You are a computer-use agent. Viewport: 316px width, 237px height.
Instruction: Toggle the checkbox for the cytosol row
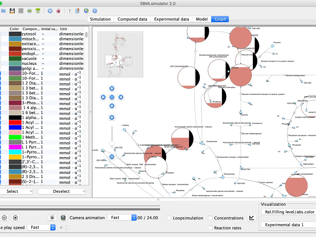pos(0,34)
